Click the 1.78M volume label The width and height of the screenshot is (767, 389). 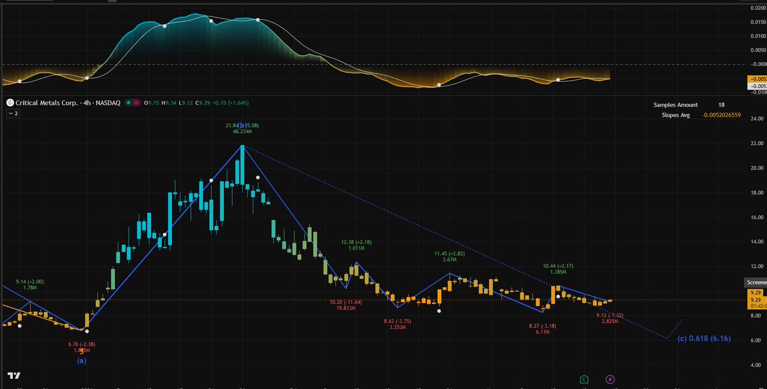(x=30, y=287)
